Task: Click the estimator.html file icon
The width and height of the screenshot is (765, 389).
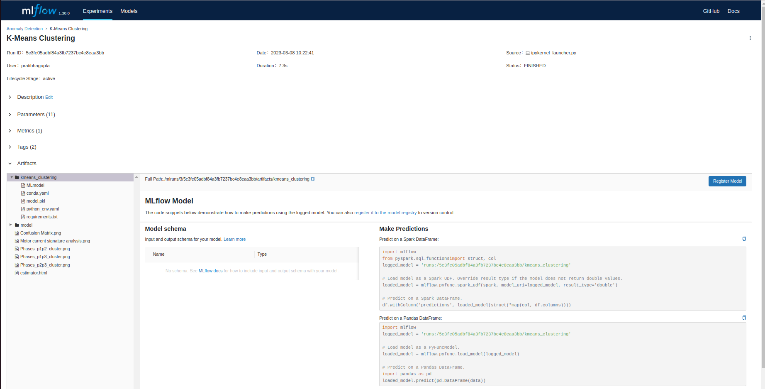Action: pos(17,273)
